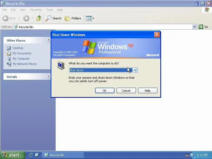Viewport: 212px width, 159px height.
Task: Click Help in Shut Down Windows dialog
Action: tap(148, 91)
